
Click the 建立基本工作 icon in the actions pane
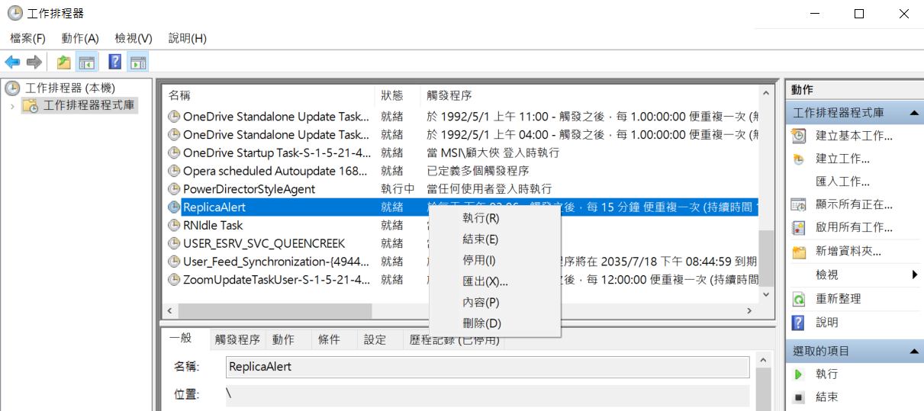pyautogui.click(x=799, y=136)
